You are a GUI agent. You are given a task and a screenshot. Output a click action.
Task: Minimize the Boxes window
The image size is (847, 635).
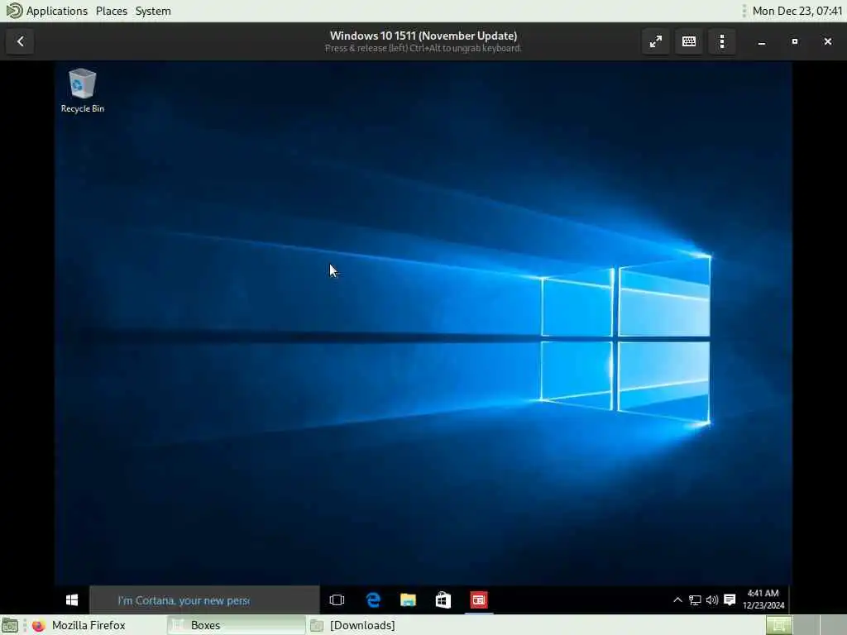(762, 41)
